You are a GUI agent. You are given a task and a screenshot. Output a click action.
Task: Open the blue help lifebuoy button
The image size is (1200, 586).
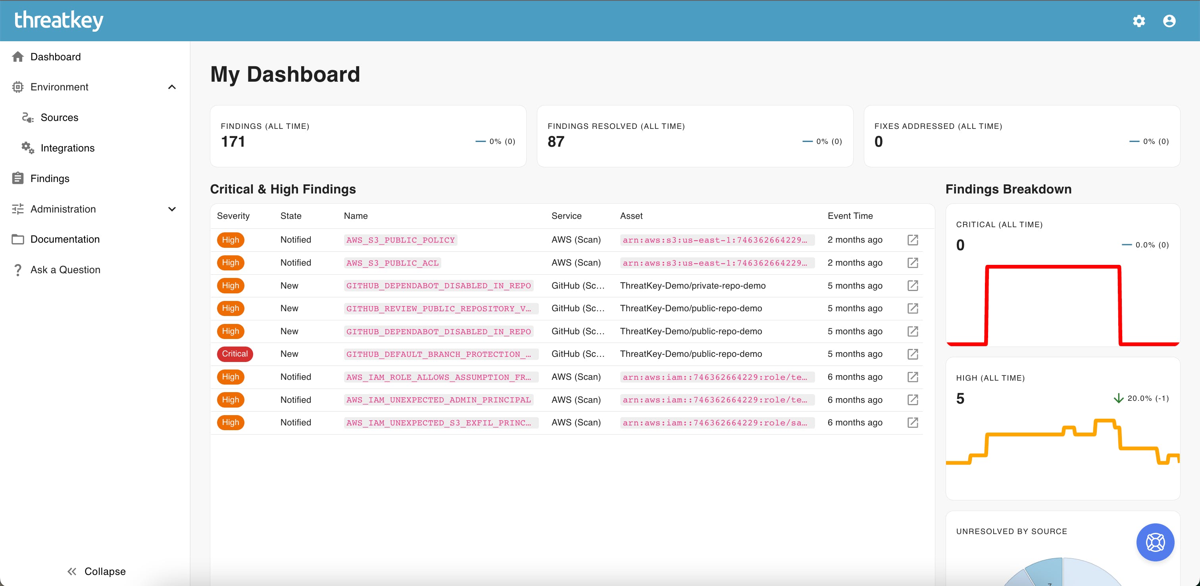[1155, 542]
